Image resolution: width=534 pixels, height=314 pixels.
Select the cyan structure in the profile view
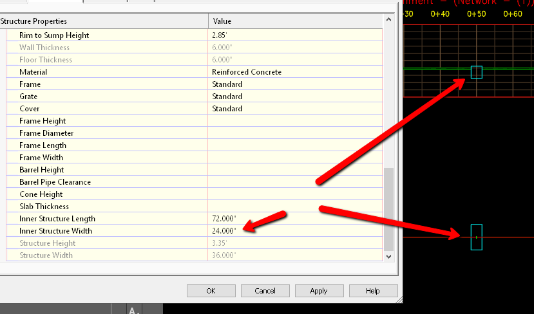click(x=477, y=72)
